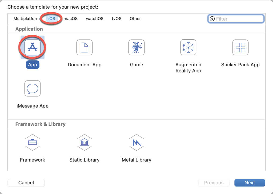This screenshot has width=273, height=194.
Task: Click the "App" label text
Action: (32, 64)
